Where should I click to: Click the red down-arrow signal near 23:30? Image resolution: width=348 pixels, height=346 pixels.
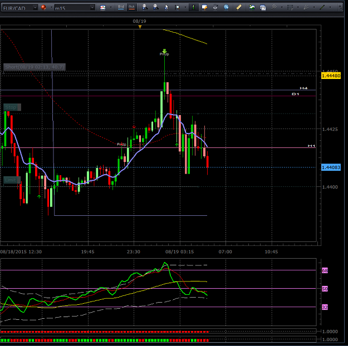[134, 127]
